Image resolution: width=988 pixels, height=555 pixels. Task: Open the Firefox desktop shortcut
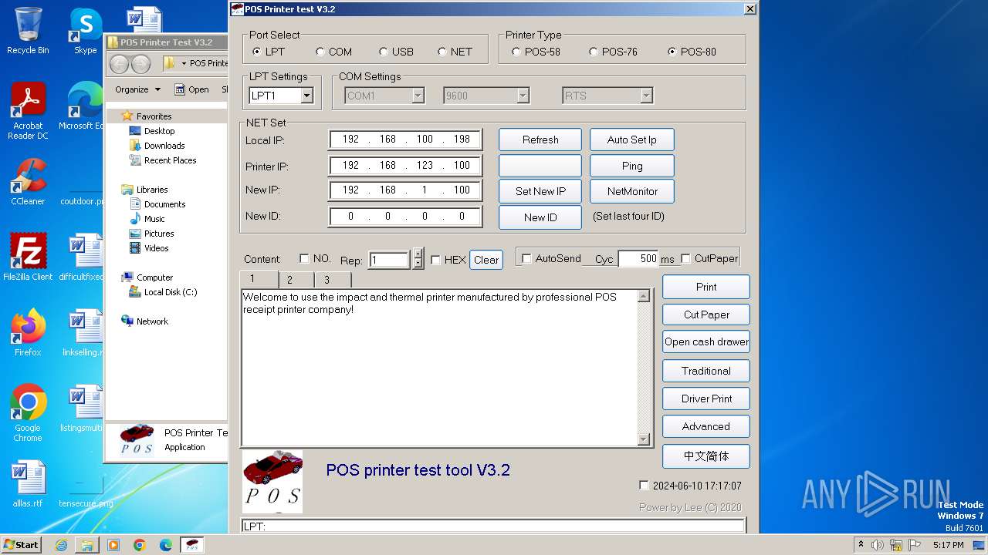coord(28,333)
